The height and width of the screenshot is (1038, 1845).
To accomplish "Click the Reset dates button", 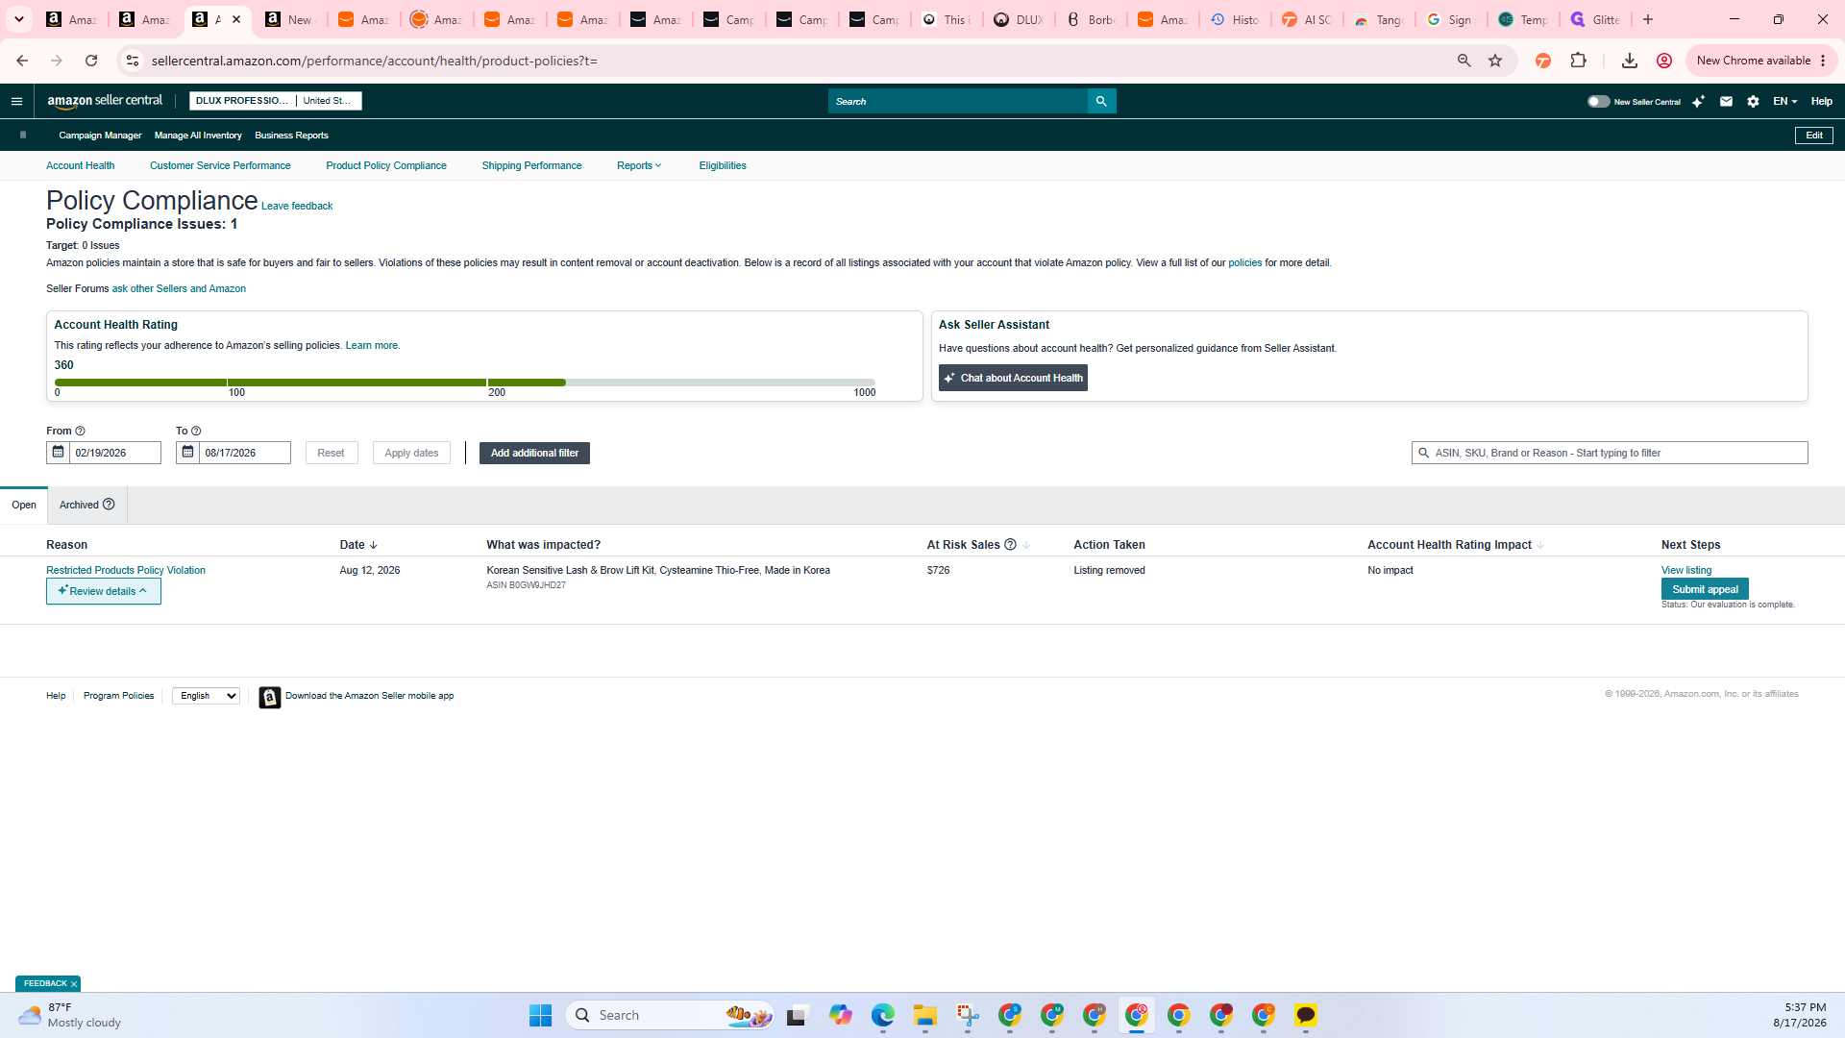I will 331,453.
